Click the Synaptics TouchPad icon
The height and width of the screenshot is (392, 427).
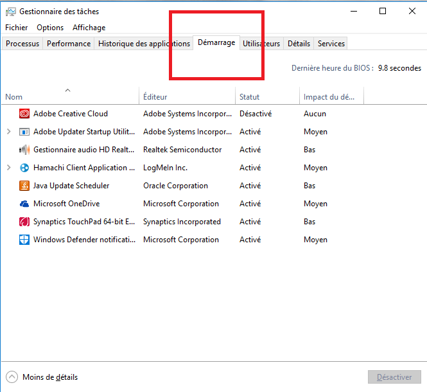(x=24, y=222)
